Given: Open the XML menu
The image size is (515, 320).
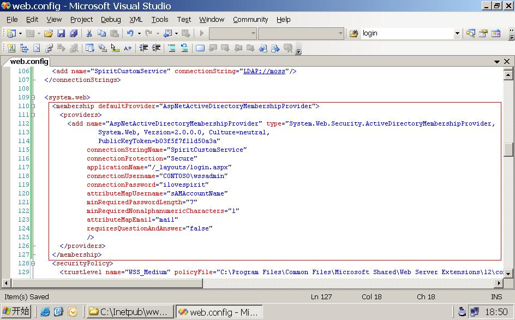Looking at the screenshot, I should tap(136, 19).
